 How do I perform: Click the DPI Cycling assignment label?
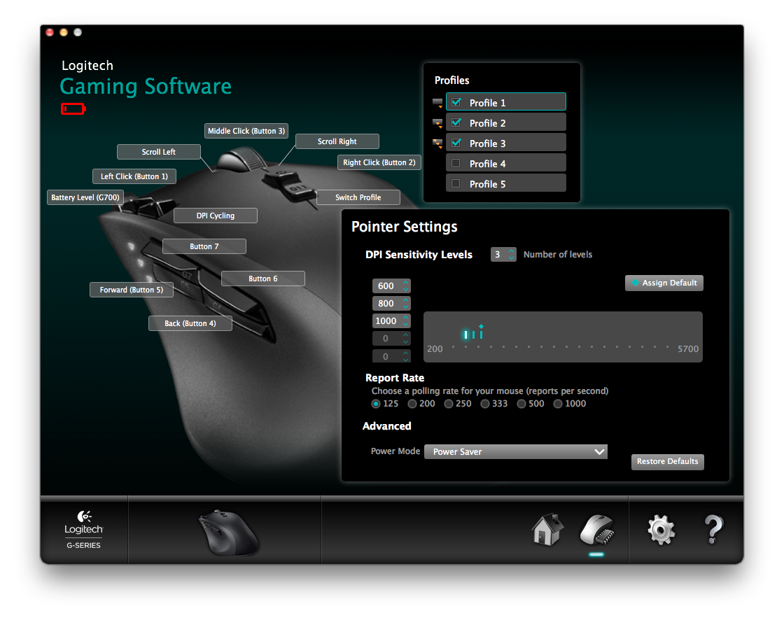click(216, 216)
